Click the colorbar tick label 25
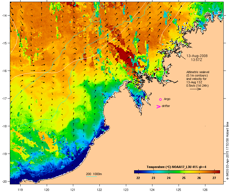231x192 pixels. [x=184, y=178]
